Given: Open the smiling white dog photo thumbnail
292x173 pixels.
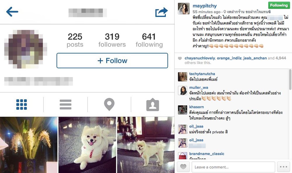Looking at the screenshot, I should coord(87,145).
